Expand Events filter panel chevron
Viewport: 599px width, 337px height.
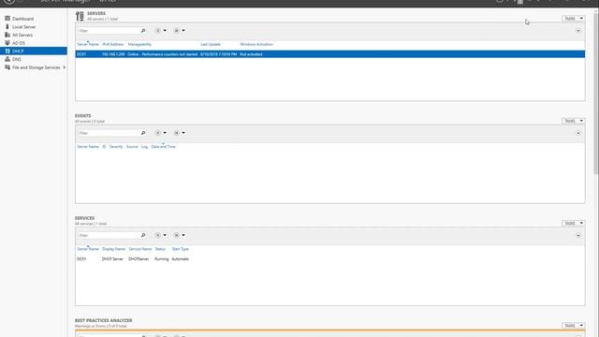(578, 133)
